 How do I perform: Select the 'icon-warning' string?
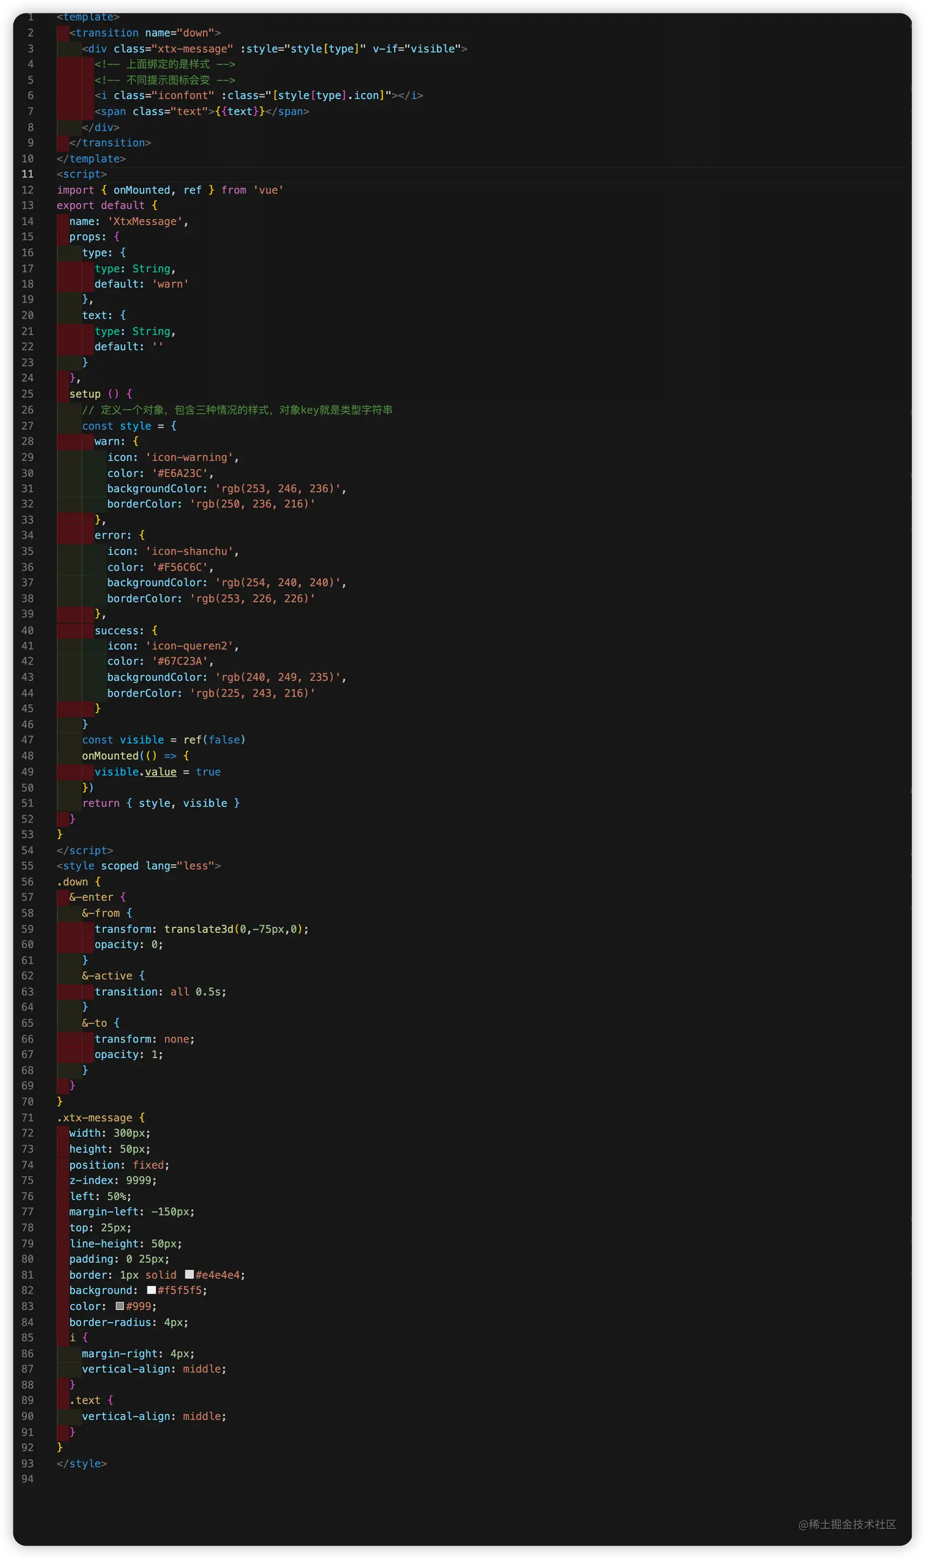[x=190, y=457]
